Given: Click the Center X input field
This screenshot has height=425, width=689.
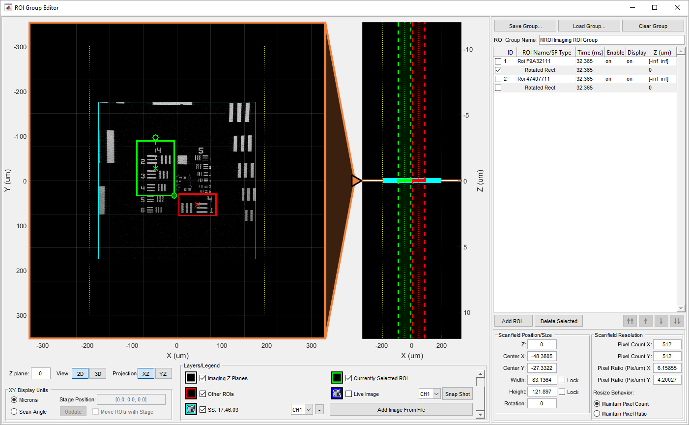Looking at the screenshot, I should tap(542, 356).
